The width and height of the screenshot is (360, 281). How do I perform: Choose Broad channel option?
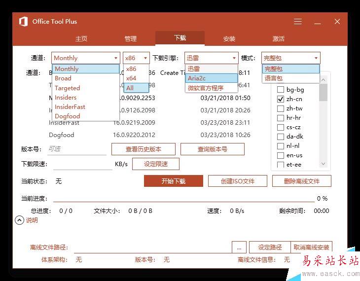tap(86, 78)
